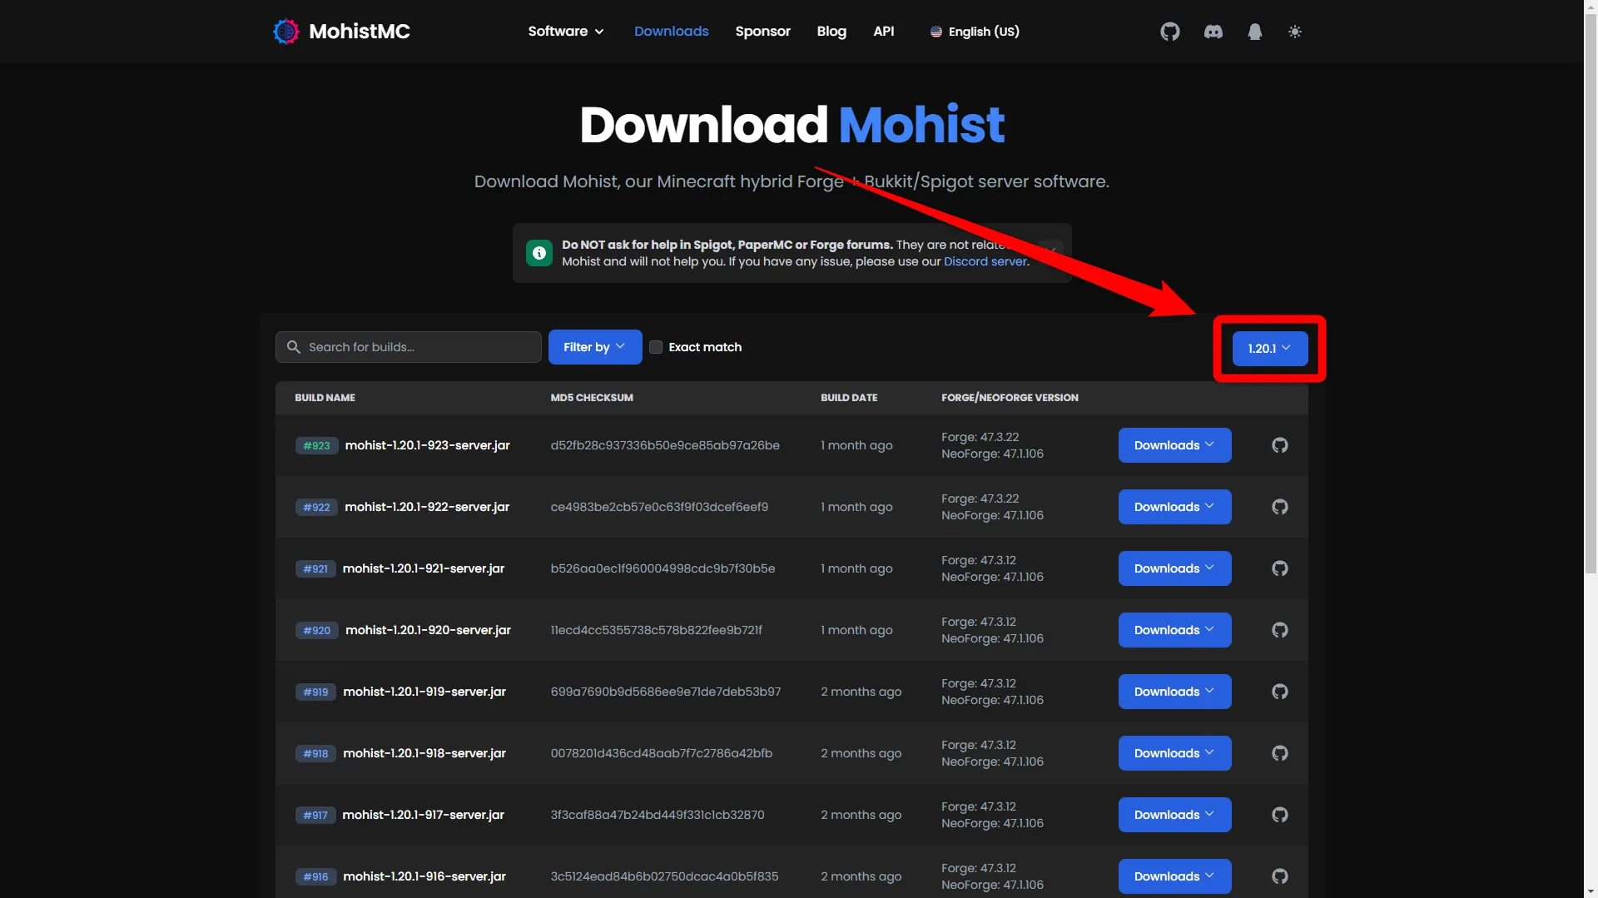The height and width of the screenshot is (898, 1598).
Task: Open the Sponsor nav item
Action: click(762, 32)
